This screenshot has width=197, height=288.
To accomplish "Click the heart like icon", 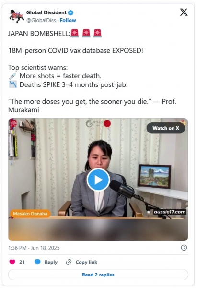I will (x=12, y=262).
